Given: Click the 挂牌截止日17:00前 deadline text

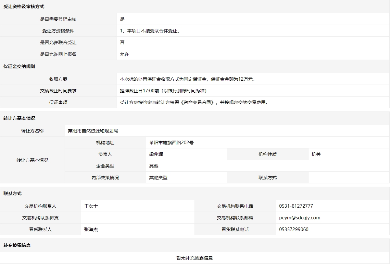Looking at the screenshot, I should (163, 91).
